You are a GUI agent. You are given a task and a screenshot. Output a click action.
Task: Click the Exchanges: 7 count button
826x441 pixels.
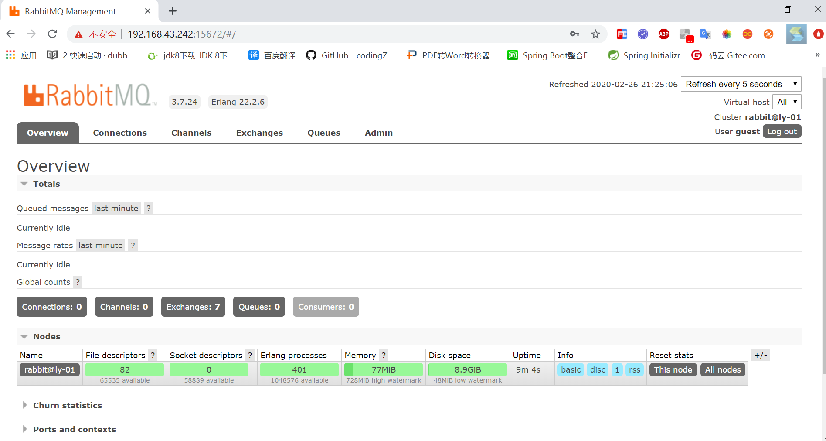[193, 307]
